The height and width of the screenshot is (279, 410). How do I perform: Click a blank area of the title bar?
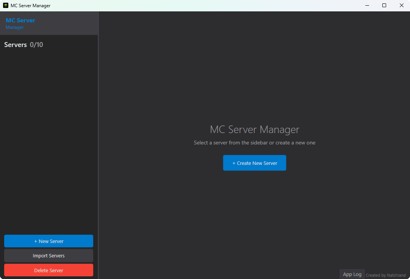coord(208,6)
